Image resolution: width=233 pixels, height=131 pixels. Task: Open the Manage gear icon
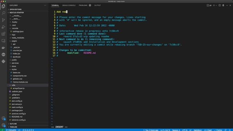3,125
